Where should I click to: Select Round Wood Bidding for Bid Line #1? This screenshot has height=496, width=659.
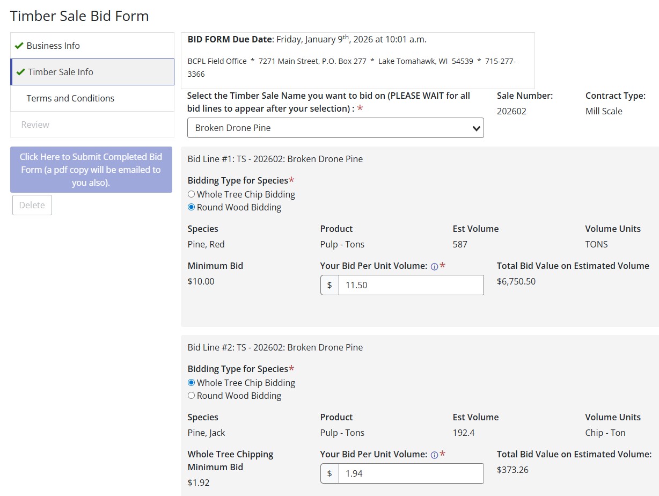coord(191,207)
